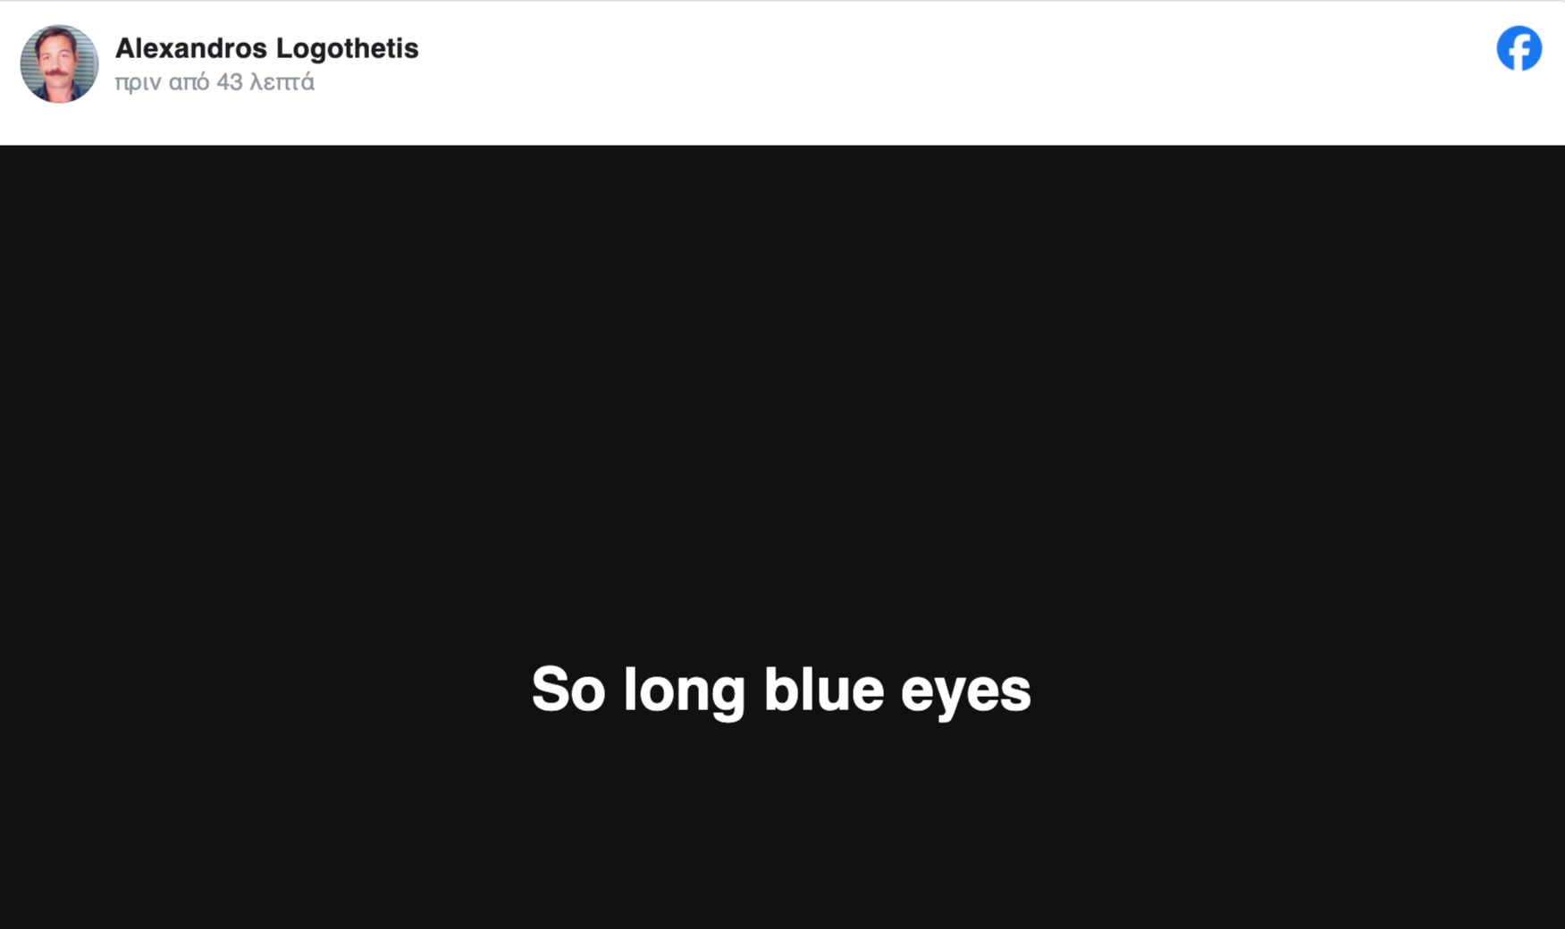The width and height of the screenshot is (1565, 929).
Task: Click the word 'Alexandros' in author name
Action: coord(191,48)
